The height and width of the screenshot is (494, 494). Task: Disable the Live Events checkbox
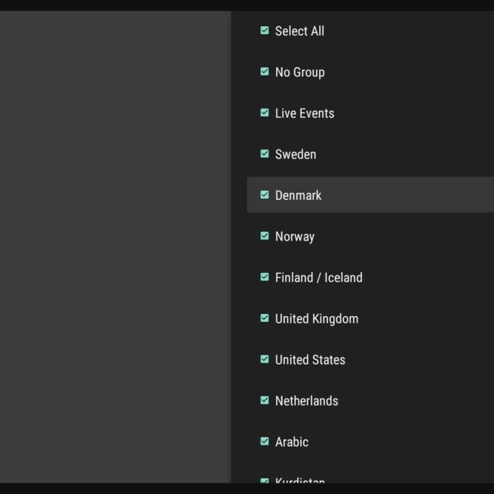[x=265, y=113]
